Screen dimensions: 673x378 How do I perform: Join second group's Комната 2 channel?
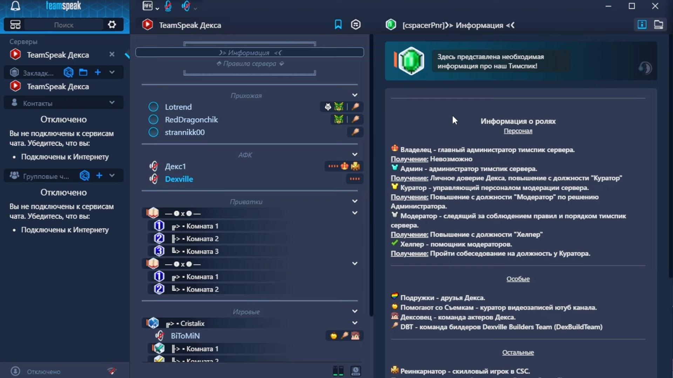coord(202,289)
